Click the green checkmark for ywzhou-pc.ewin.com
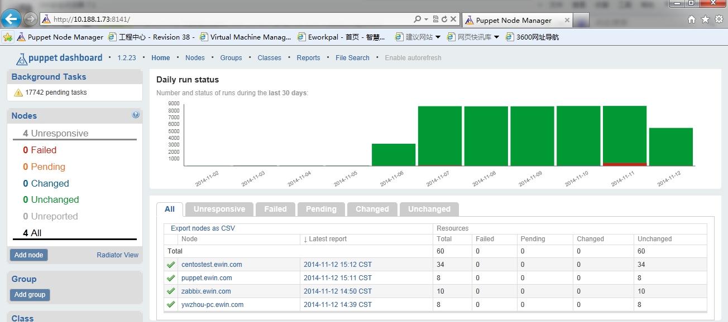This screenshot has width=728, height=322. pos(171,305)
